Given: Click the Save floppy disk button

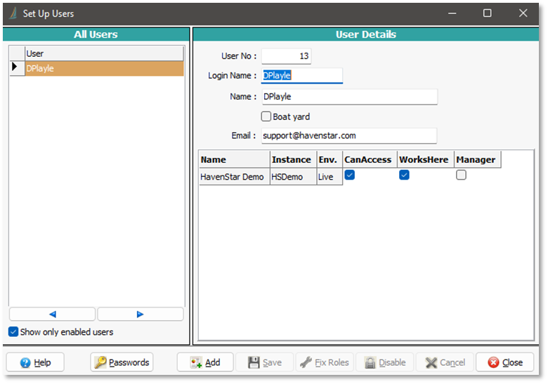Looking at the screenshot, I should (263, 362).
